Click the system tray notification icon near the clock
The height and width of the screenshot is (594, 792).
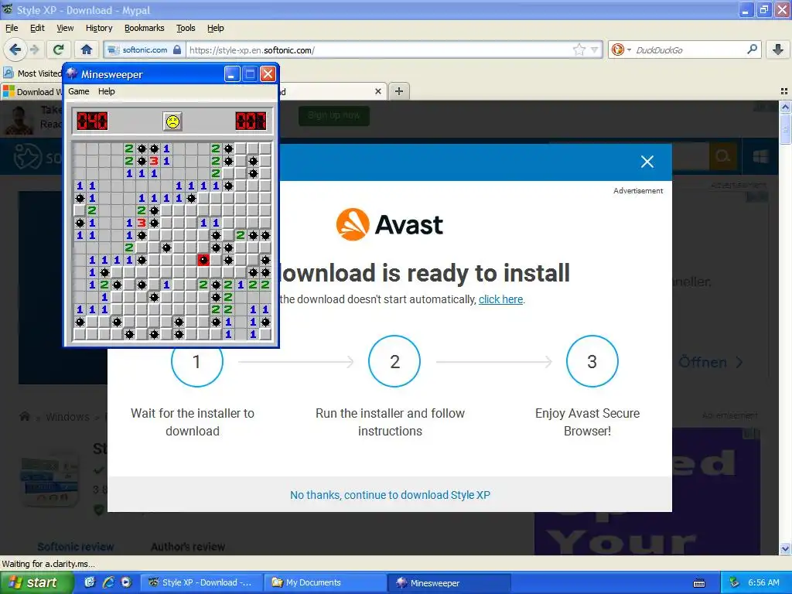[735, 582]
